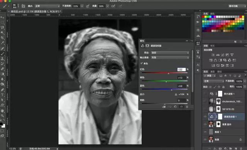The height and width of the screenshot is (150, 247).
Task: Add a Levels adjustment icon
Action: [218, 55]
